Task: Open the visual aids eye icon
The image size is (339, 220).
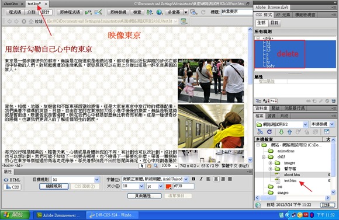Action: 193,12
